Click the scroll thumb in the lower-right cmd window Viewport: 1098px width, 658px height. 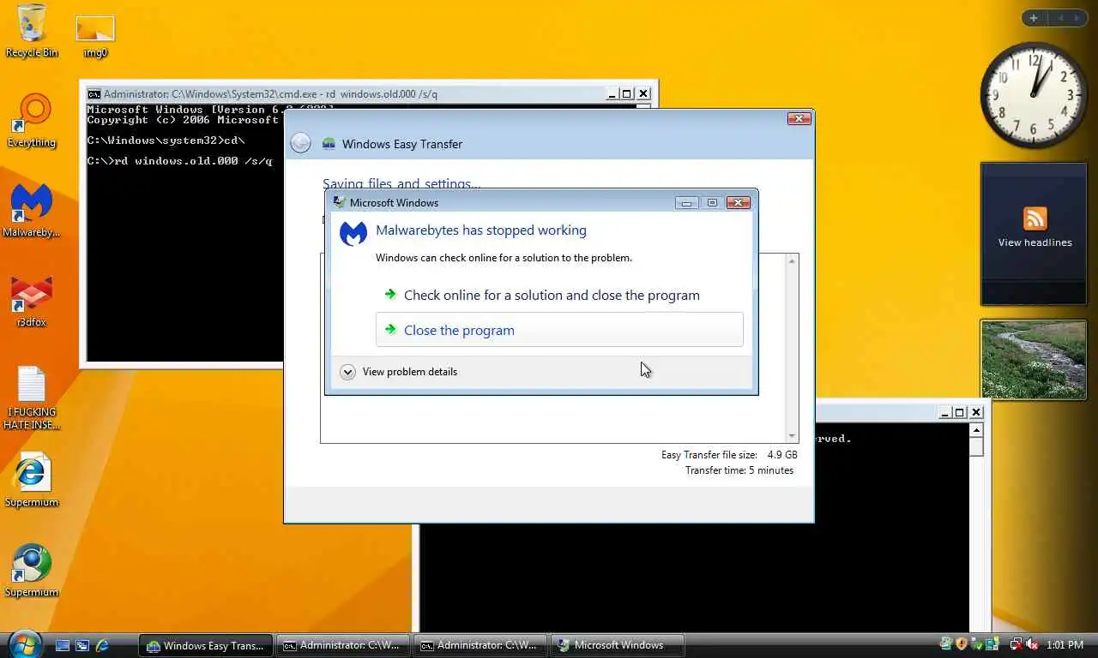tap(976, 446)
